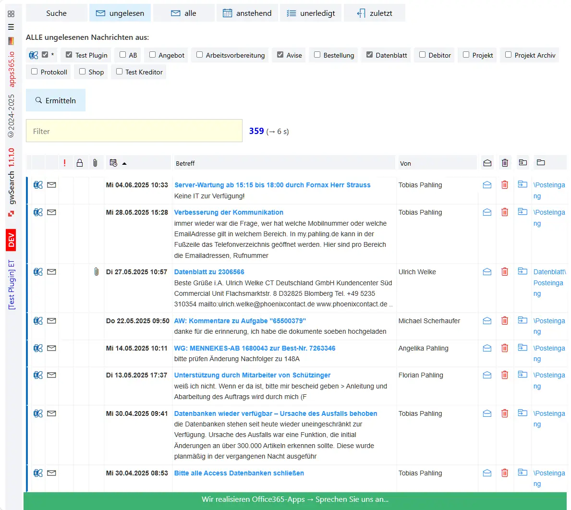This screenshot has width=571, height=510.
Task: Move Bitte alle Access Datenbanken schließen message
Action: 522,472
